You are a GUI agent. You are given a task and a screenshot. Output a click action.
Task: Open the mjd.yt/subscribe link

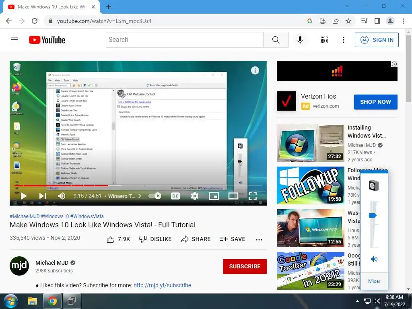click(162, 285)
